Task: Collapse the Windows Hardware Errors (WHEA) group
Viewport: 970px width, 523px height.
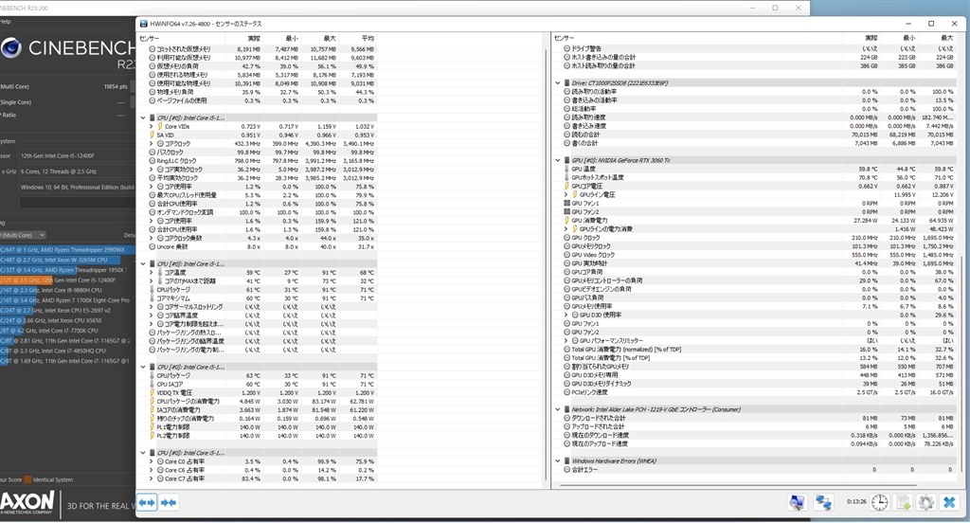Action: pyautogui.click(x=557, y=461)
